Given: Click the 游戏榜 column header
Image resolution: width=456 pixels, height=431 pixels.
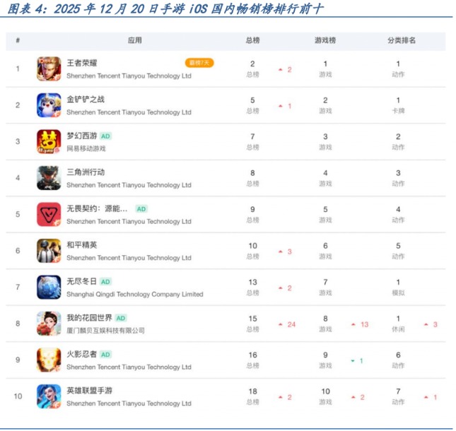Looking at the screenshot, I should 325,40.
